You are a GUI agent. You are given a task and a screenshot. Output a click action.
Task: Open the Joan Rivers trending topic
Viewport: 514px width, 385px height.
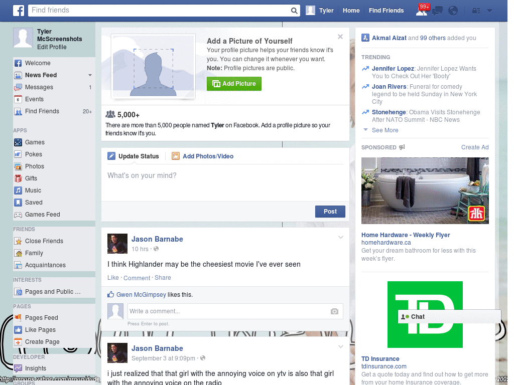(389, 87)
